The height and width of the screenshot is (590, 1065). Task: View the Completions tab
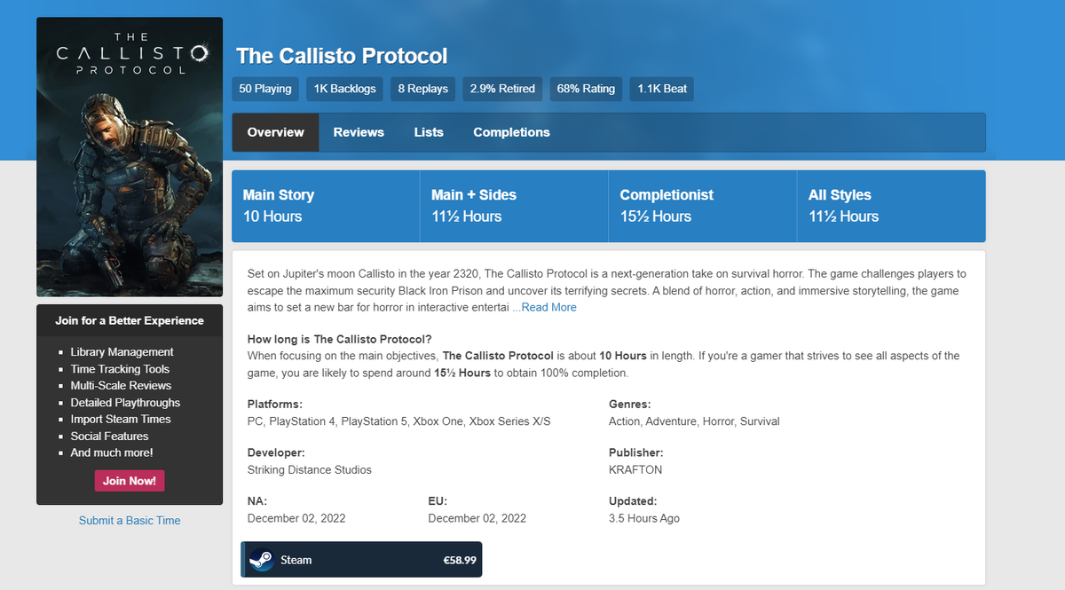point(511,132)
